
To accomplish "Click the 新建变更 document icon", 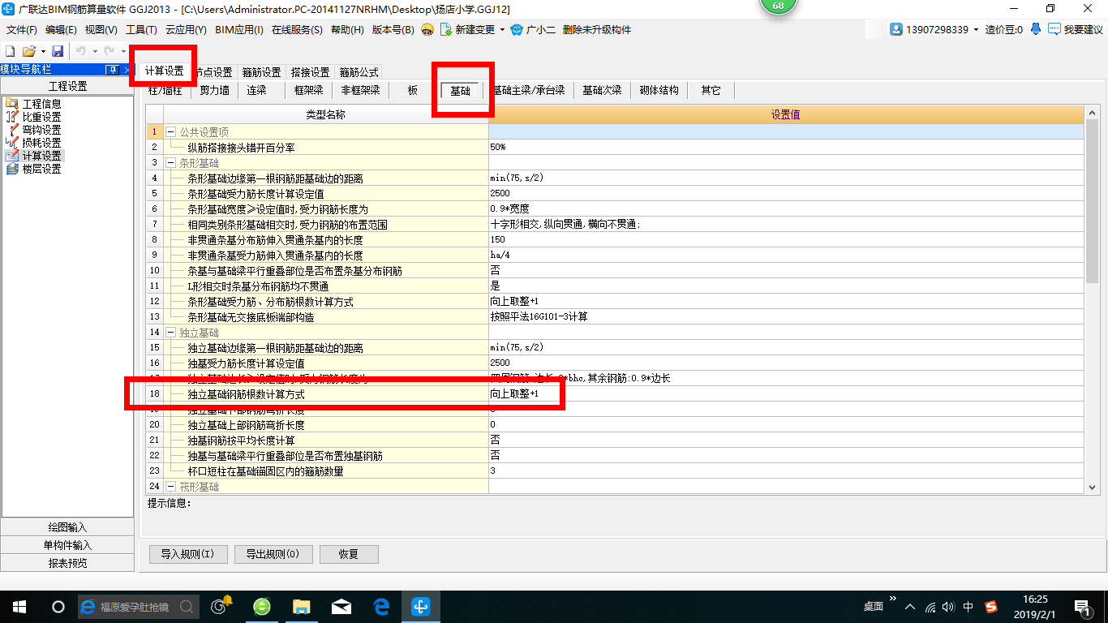I will click(x=446, y=30).
